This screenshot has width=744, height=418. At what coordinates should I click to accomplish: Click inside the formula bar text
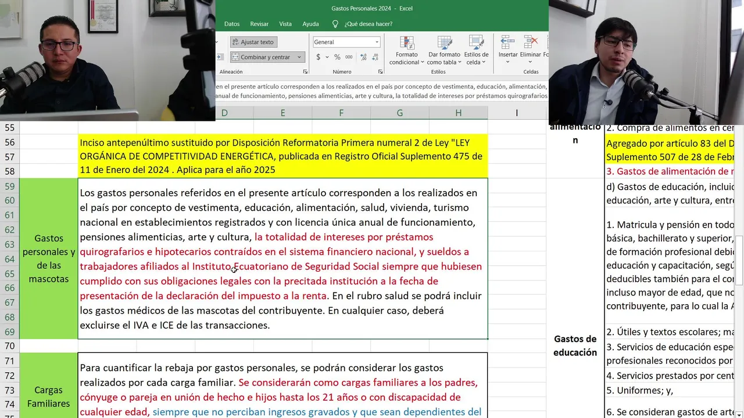pyautogui.click(x=382, y=91)
